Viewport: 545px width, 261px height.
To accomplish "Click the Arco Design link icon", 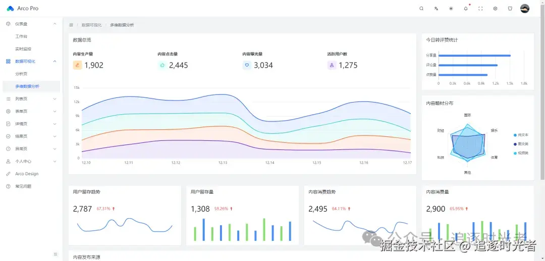I will point(9,174).
